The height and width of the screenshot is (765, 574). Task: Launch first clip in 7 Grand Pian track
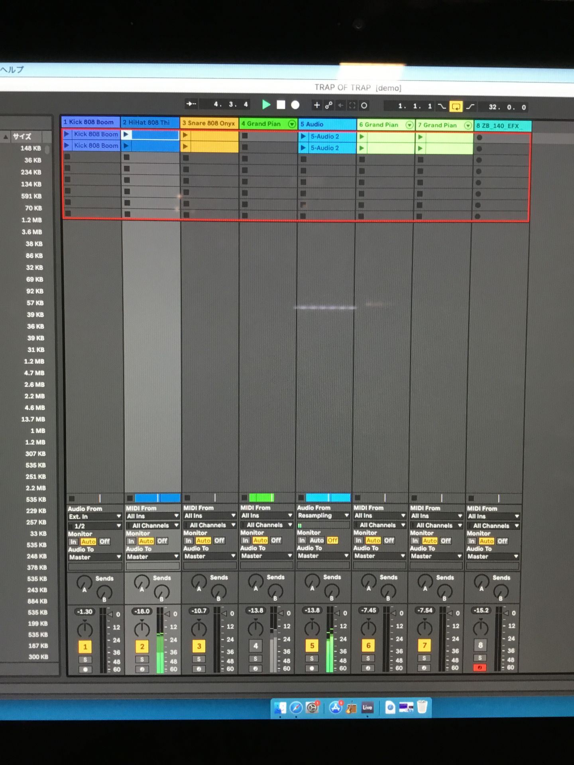click(420, 137)
